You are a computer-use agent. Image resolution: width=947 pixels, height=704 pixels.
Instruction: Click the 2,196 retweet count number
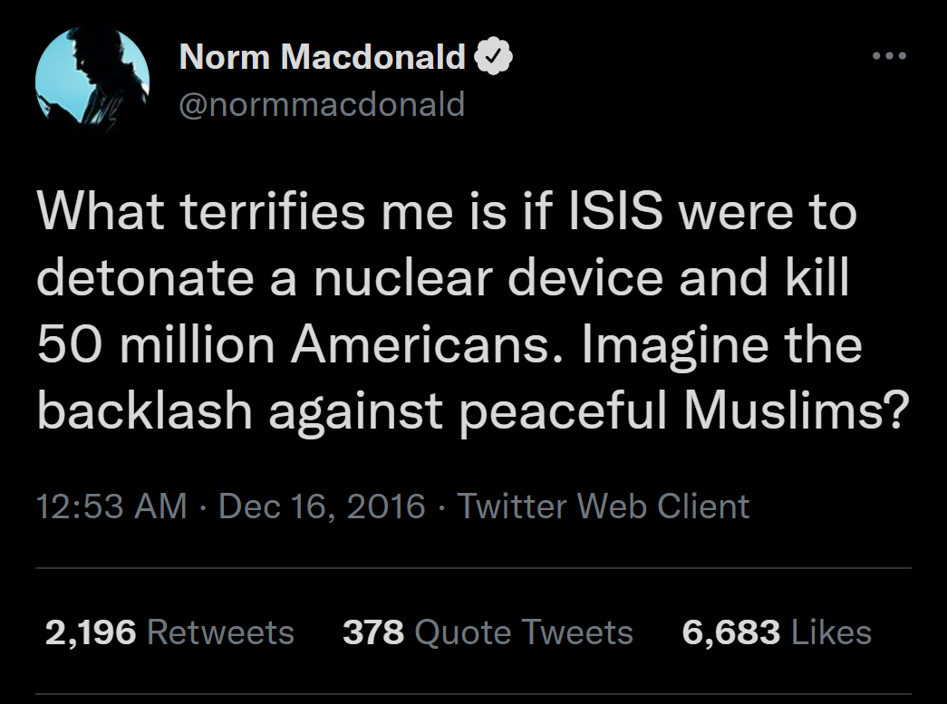[91, 632]
